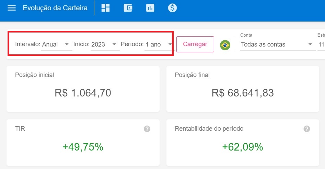Image resolution: width=325 pixels, height=169 pixels.
Task: Open the bar chart report icon
Action: click(150, 8)
